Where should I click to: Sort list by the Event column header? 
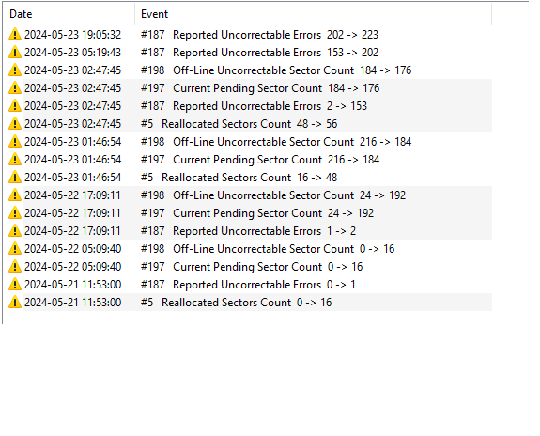pyautogui.click(x=314, y=14)
